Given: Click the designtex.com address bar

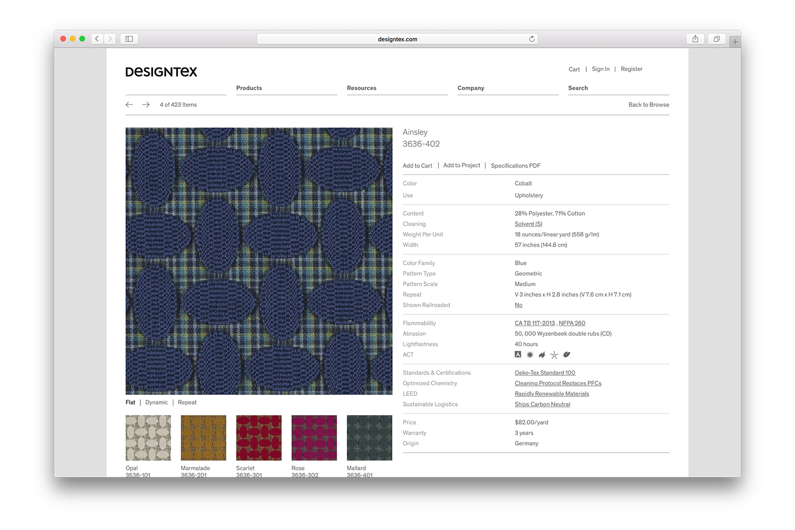Looking at the screenshot, I should [x=397, y=39].
